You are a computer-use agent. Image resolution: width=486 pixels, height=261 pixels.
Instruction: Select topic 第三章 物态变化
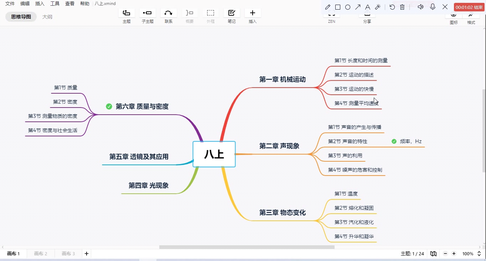pos(283,213)
